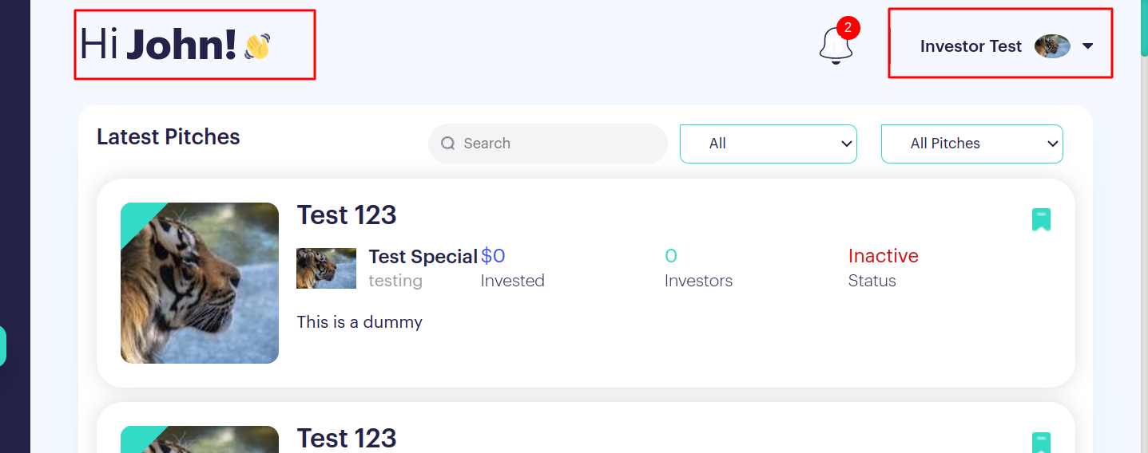Click the Test Special company name

click(x=423, y=257)
